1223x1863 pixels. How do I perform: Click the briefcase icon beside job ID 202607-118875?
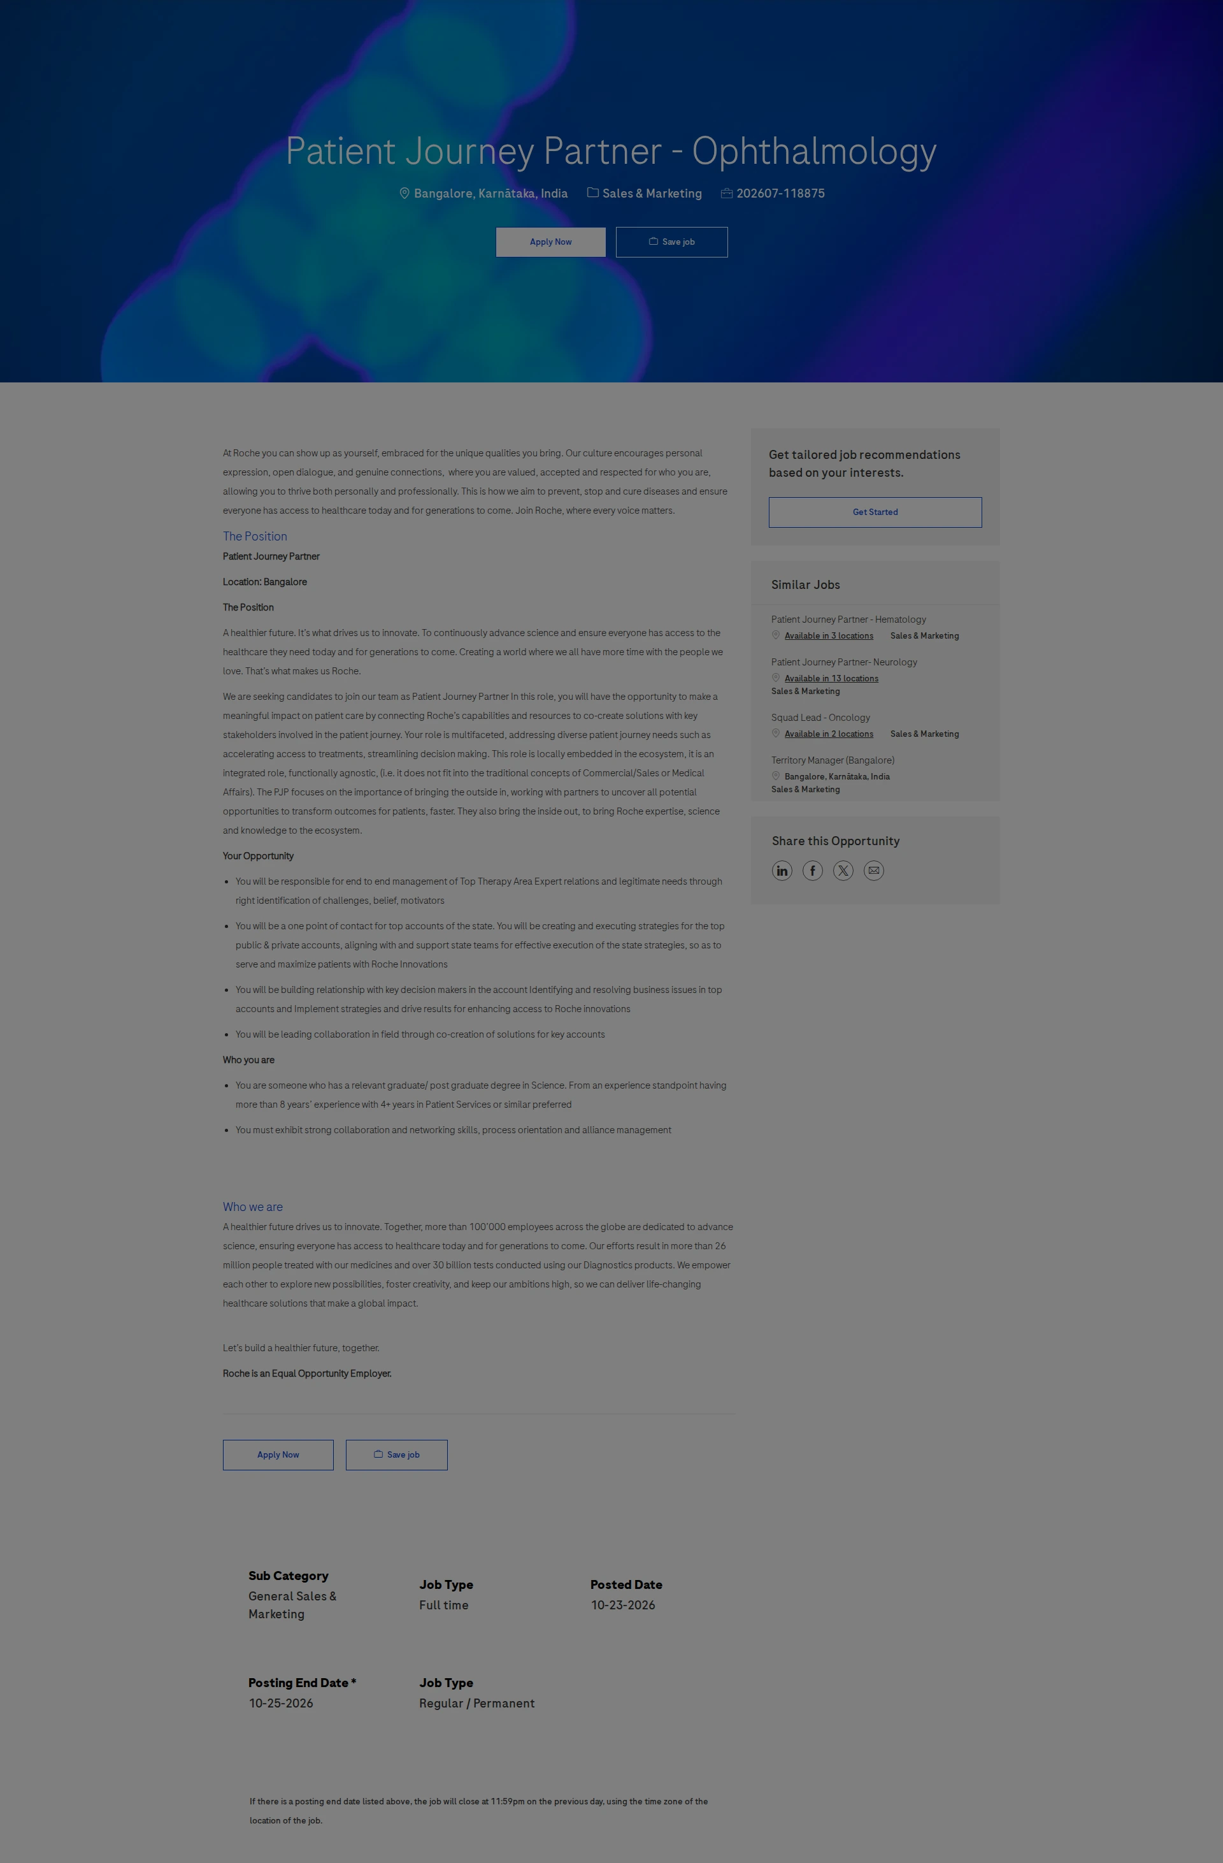coord(726,193)
